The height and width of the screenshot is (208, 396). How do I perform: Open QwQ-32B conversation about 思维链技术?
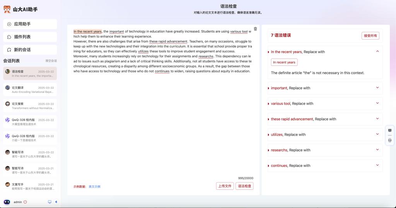pos(30,138)
